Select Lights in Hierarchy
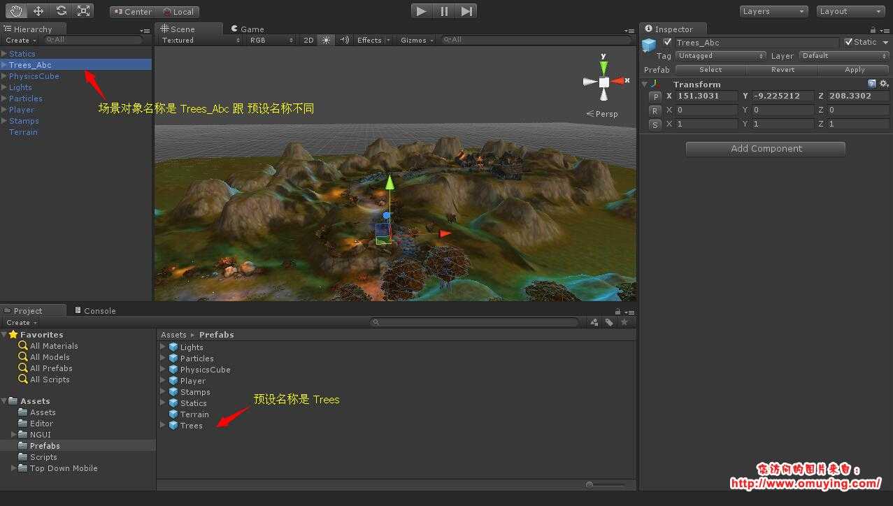The width and height of the screenshot is (893, 506). click(20, 87)
